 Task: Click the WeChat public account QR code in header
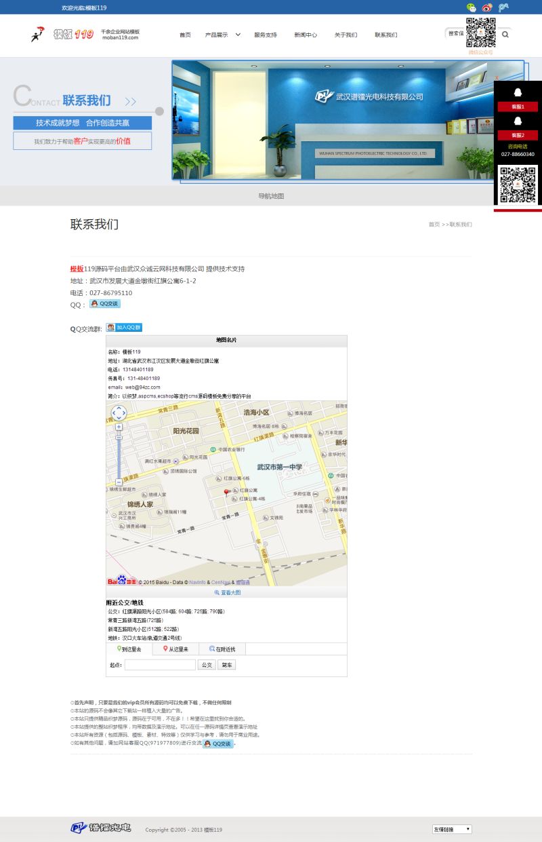(x=480, y=33)
